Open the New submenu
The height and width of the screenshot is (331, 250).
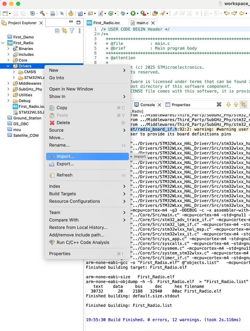pos(87,70)
